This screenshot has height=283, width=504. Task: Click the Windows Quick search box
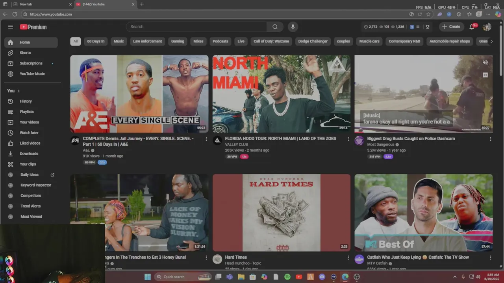[x=183, y=277]
